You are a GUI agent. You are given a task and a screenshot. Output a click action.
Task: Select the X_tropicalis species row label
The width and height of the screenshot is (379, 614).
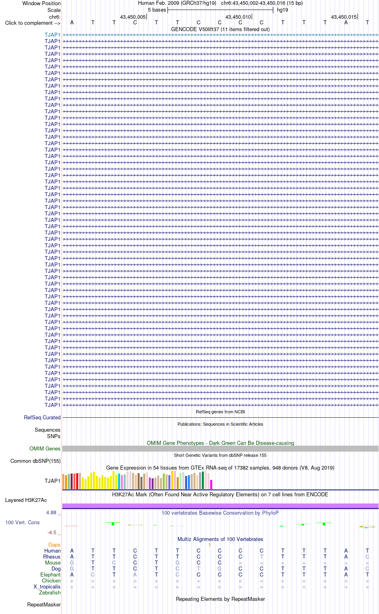pyautogui.click(x=47, y=586)
